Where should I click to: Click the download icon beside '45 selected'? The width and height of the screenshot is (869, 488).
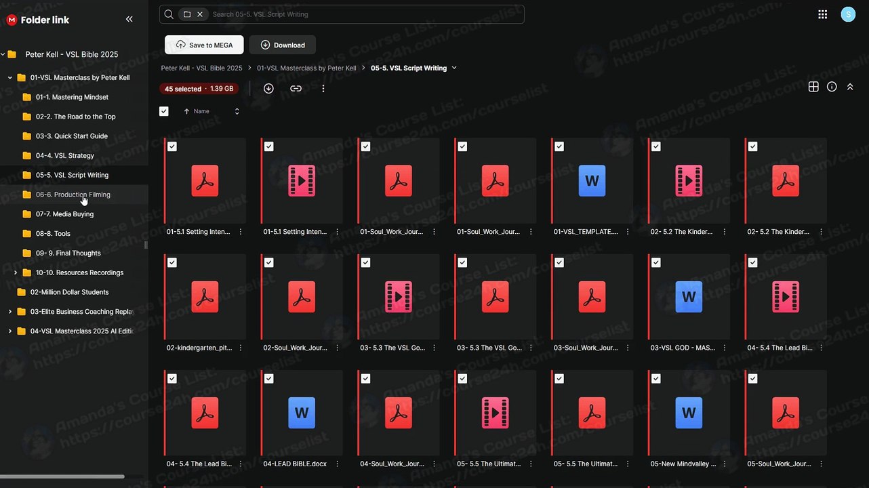pos(268,88)
